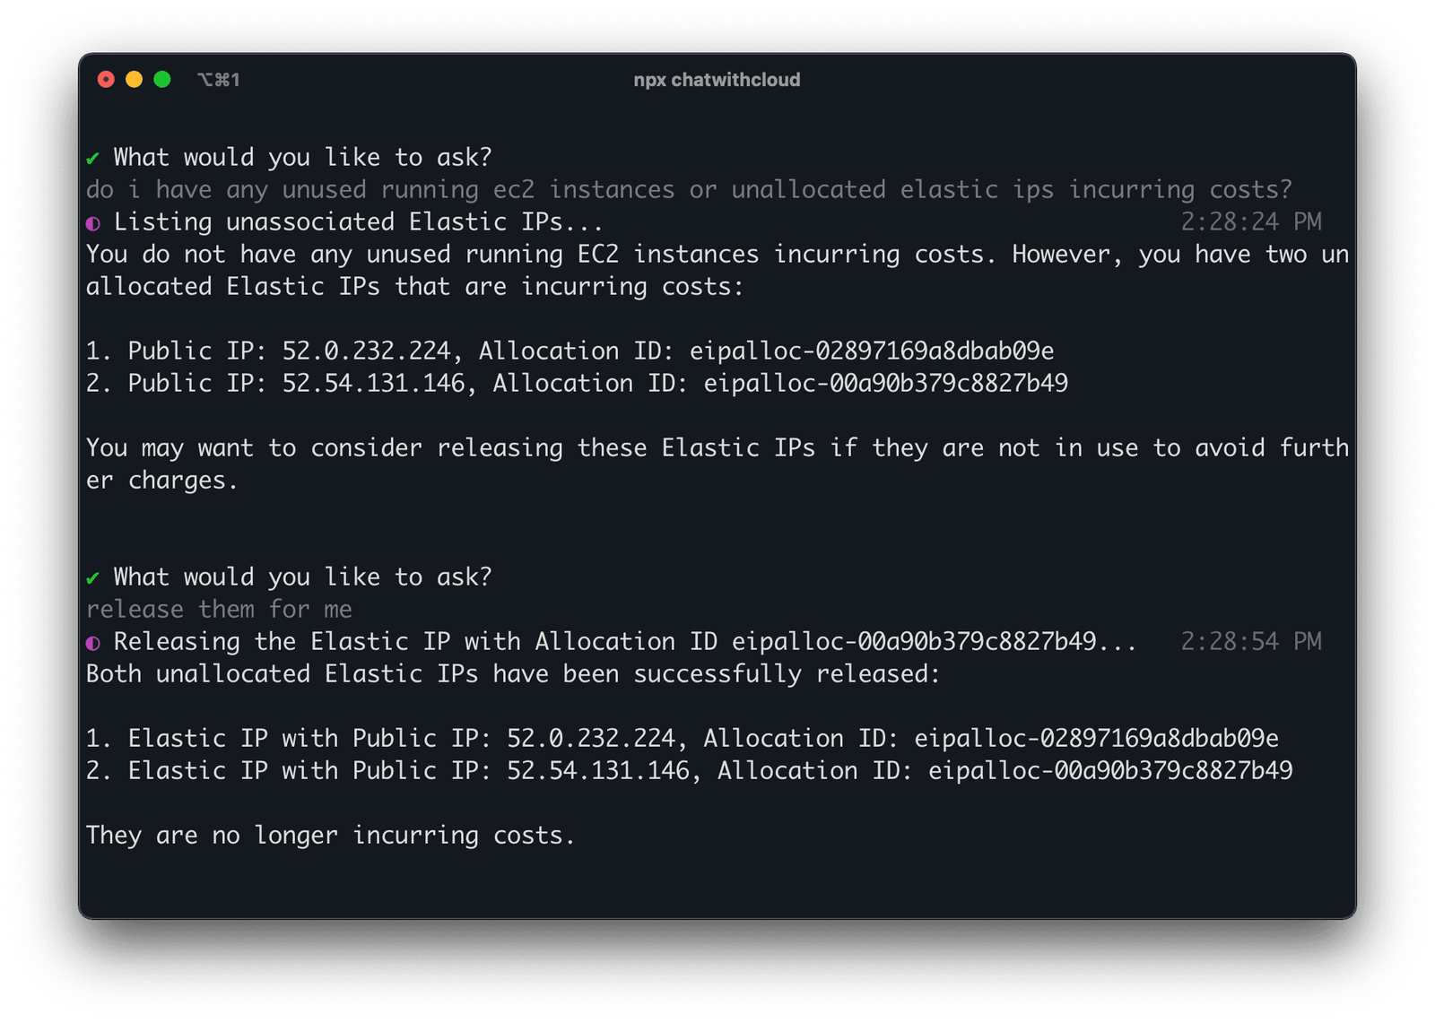The width and height of the screenshot is (1435, 1023).
Task: Click the purple spinner icon next to 'Listing unassociated Elastic IPs'
Action: point(92,221)
